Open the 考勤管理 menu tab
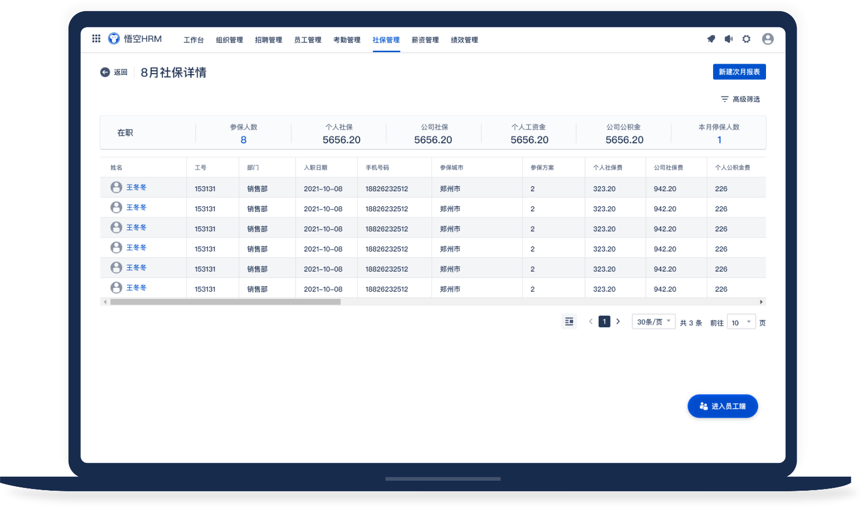 click(347, 40)
